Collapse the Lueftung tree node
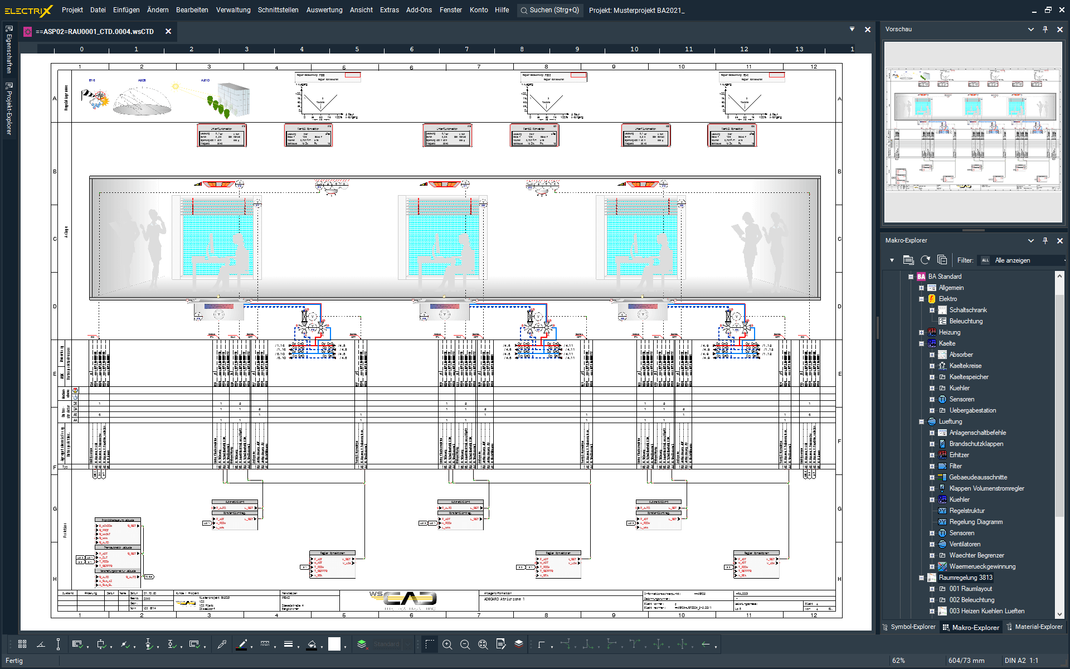The image size is (1070, 669). [922, 421]
